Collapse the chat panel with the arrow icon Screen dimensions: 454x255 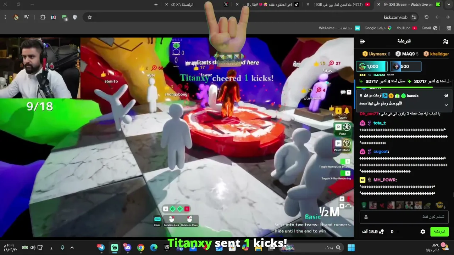(x=362, y=41)
